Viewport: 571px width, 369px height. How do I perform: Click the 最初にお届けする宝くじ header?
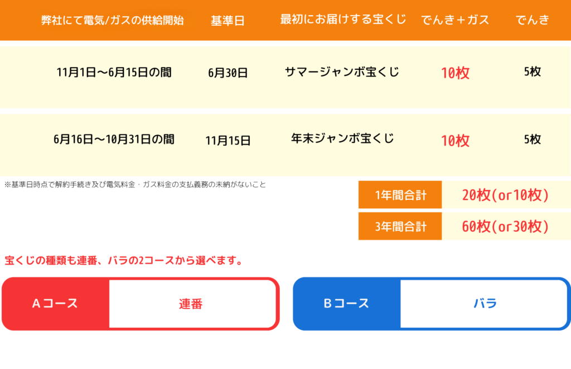pyautogui.click(x=343, y=20)
